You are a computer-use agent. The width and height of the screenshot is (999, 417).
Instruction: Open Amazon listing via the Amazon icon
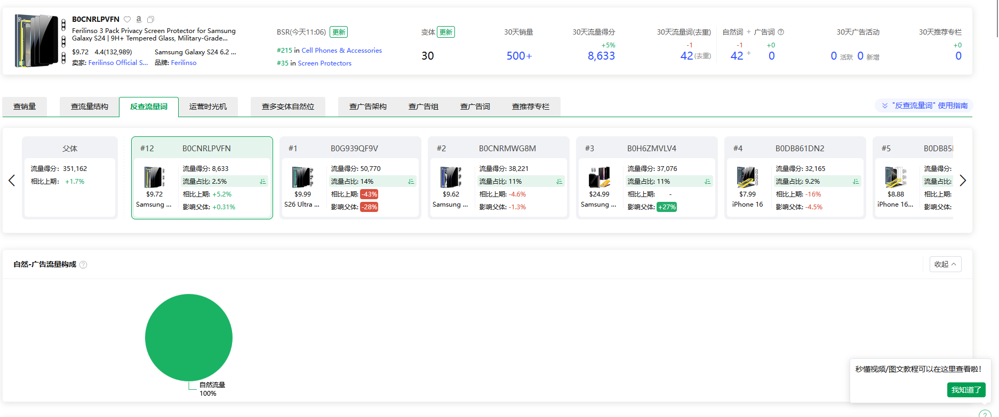139,20
